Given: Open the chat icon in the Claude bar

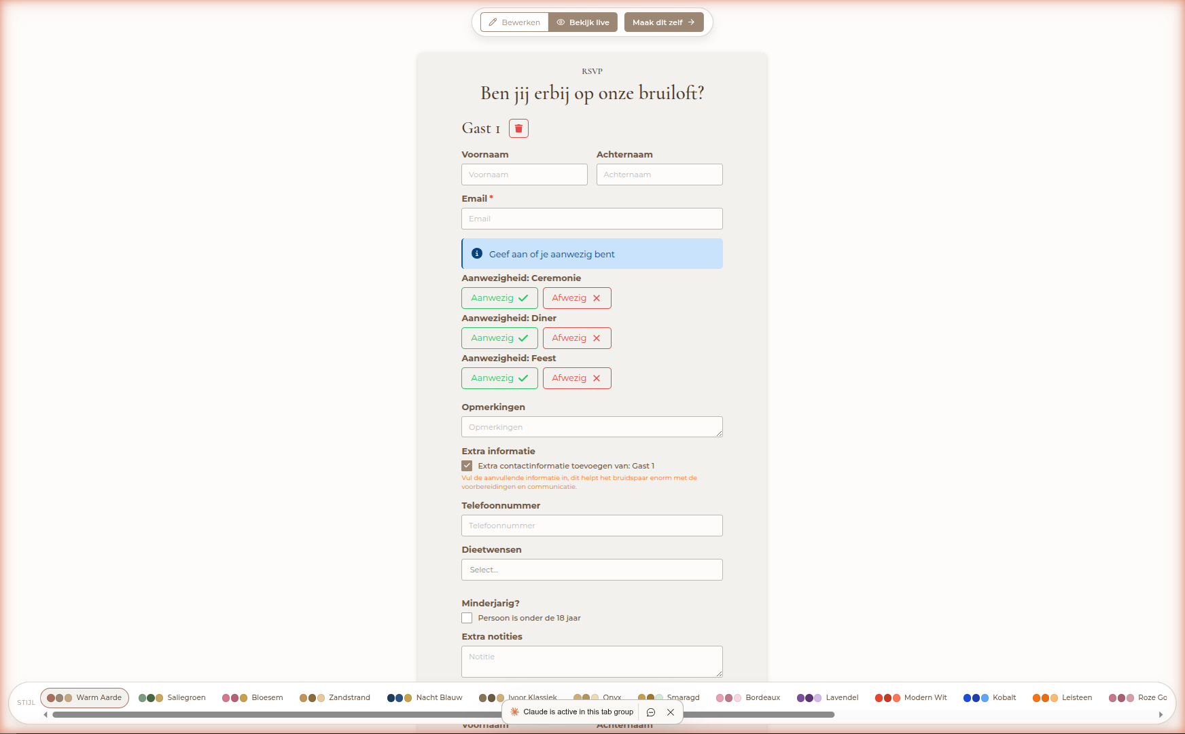Looking at the screenshot, I should pos(651,712).
